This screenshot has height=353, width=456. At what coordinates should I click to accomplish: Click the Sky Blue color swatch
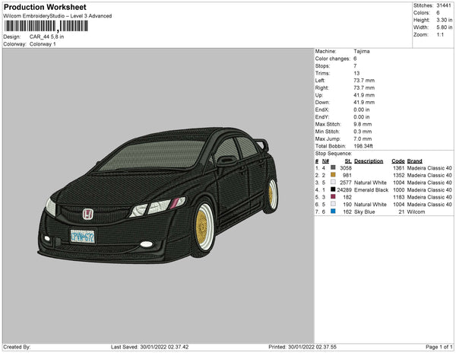(333, 211)
